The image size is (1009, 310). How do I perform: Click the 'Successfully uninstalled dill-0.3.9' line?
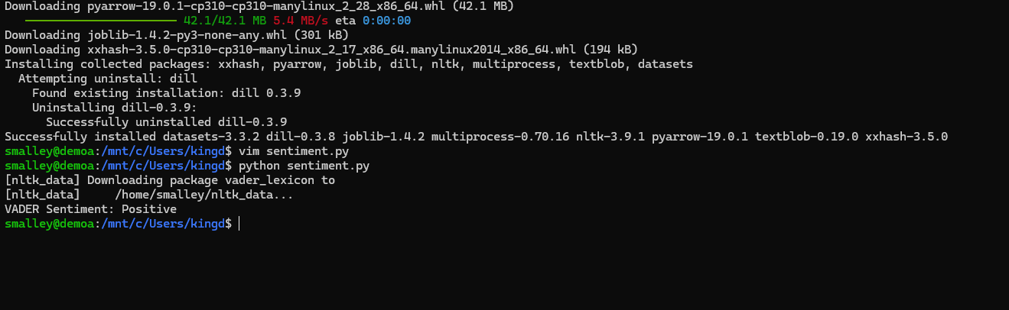[166, 122]
